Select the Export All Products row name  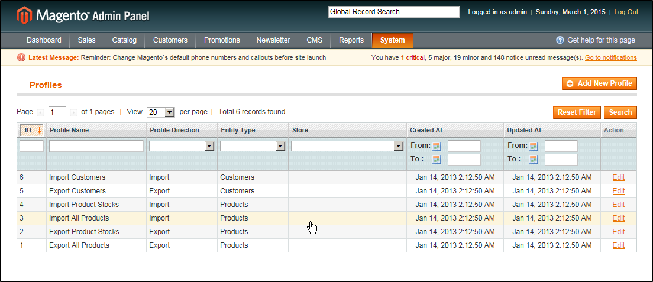pos(79,245)
